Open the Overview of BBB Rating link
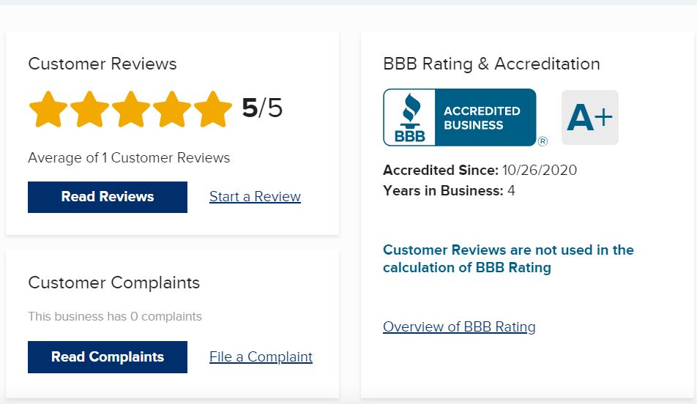This screenshot has height=404, width=697. pyautogui.click(x=459, y=326)
